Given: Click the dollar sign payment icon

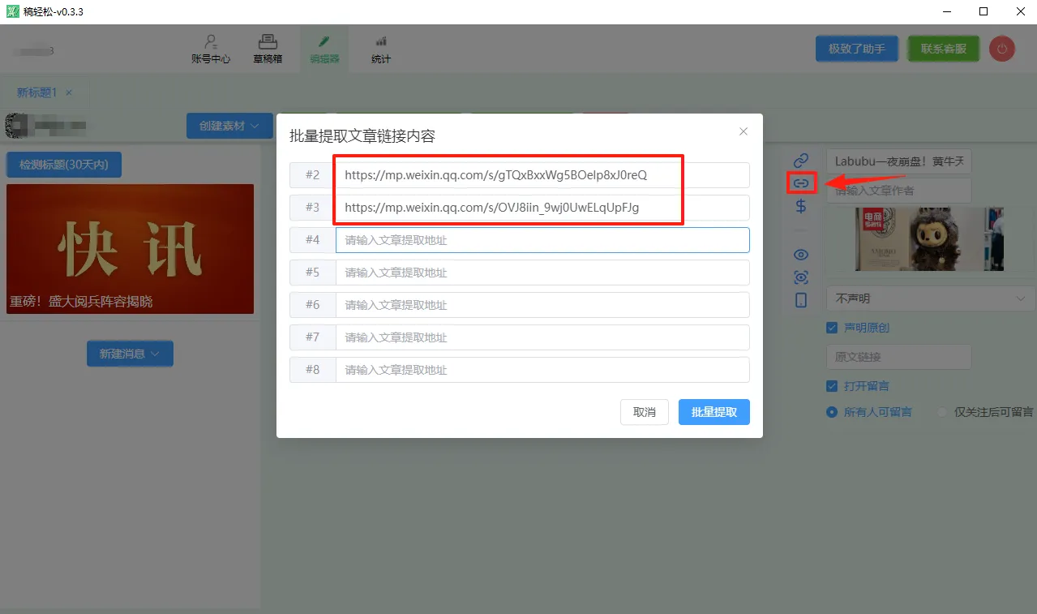Looking at the screenshot, I should [x=800, y=207].
